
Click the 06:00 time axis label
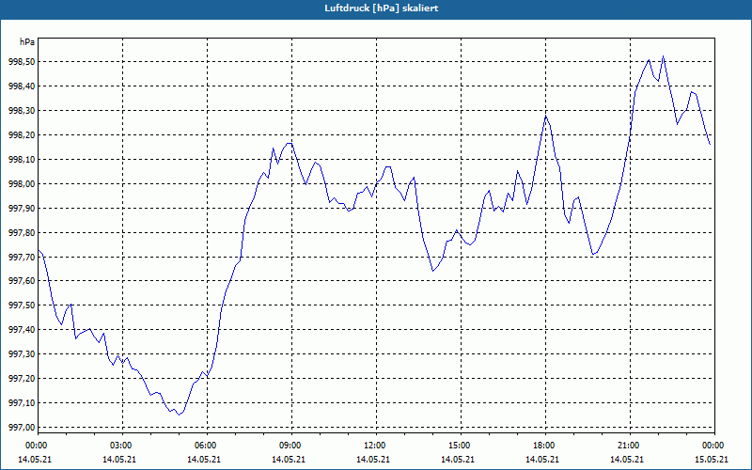[x=207, y=446]
